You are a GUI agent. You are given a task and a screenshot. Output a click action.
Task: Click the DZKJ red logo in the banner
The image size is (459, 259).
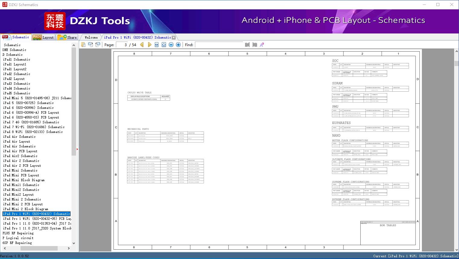click(55, 21)
